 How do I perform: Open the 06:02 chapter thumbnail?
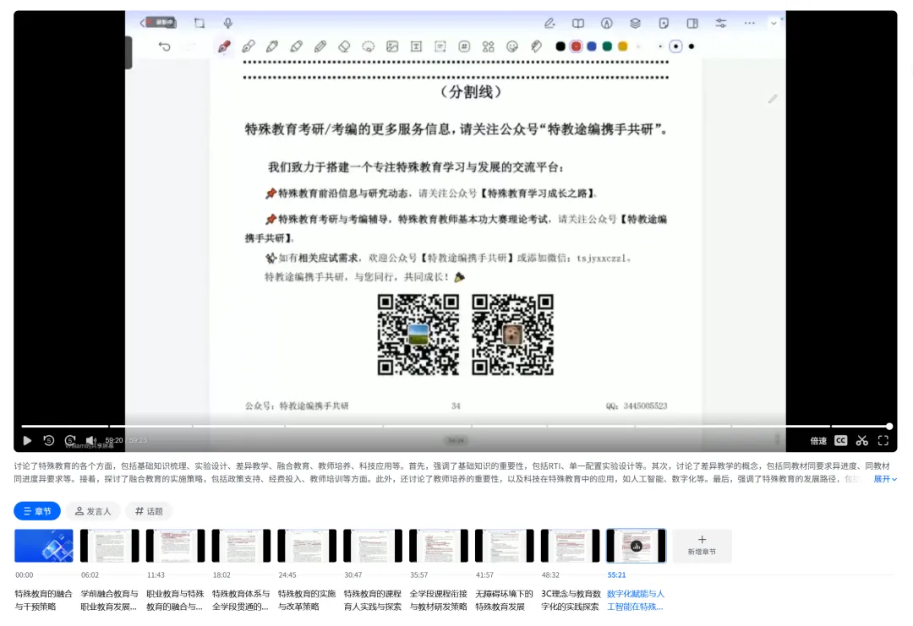pyautogui.click(x=109, y=545)
